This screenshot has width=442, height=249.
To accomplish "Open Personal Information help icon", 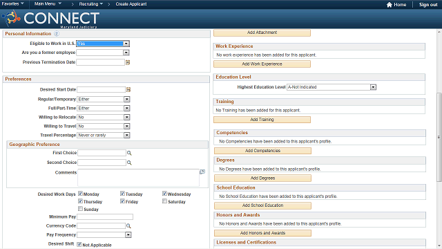I will coord(57,34).
